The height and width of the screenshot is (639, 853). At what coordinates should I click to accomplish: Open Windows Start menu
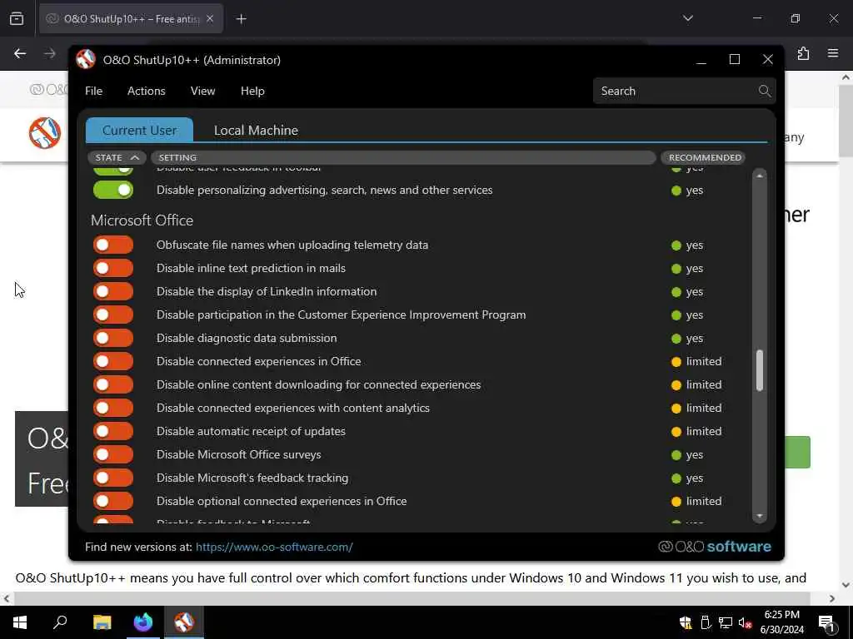click(20, 622)
